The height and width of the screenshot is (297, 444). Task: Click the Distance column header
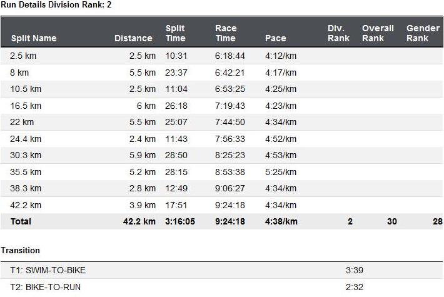point(133,38)
